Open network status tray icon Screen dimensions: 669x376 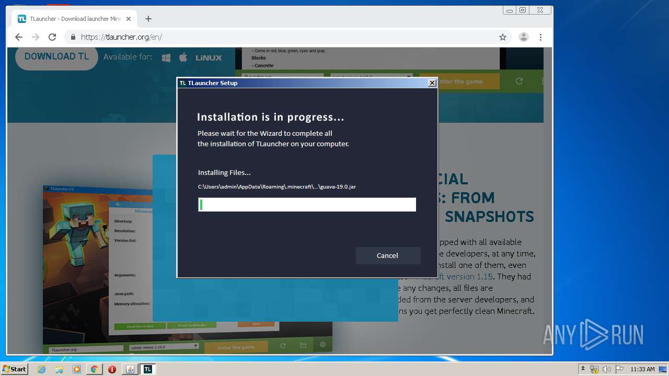[x=594, y=369]
